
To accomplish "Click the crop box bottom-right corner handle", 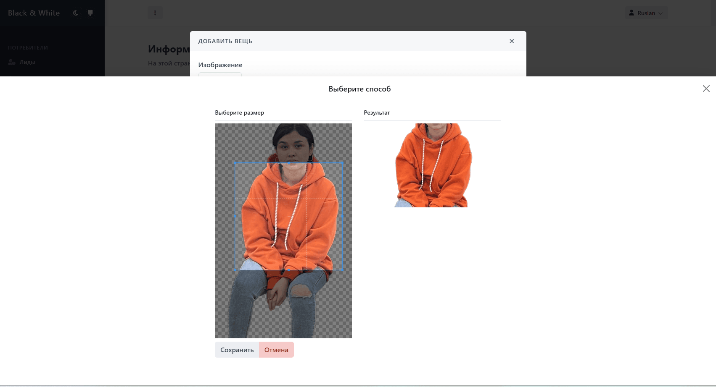I will pyautogui.click(x=343, y=270).
